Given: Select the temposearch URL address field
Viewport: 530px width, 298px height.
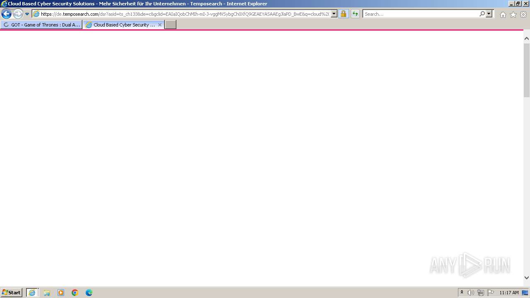Looking at the screenshot, I should tap(185, 14).
